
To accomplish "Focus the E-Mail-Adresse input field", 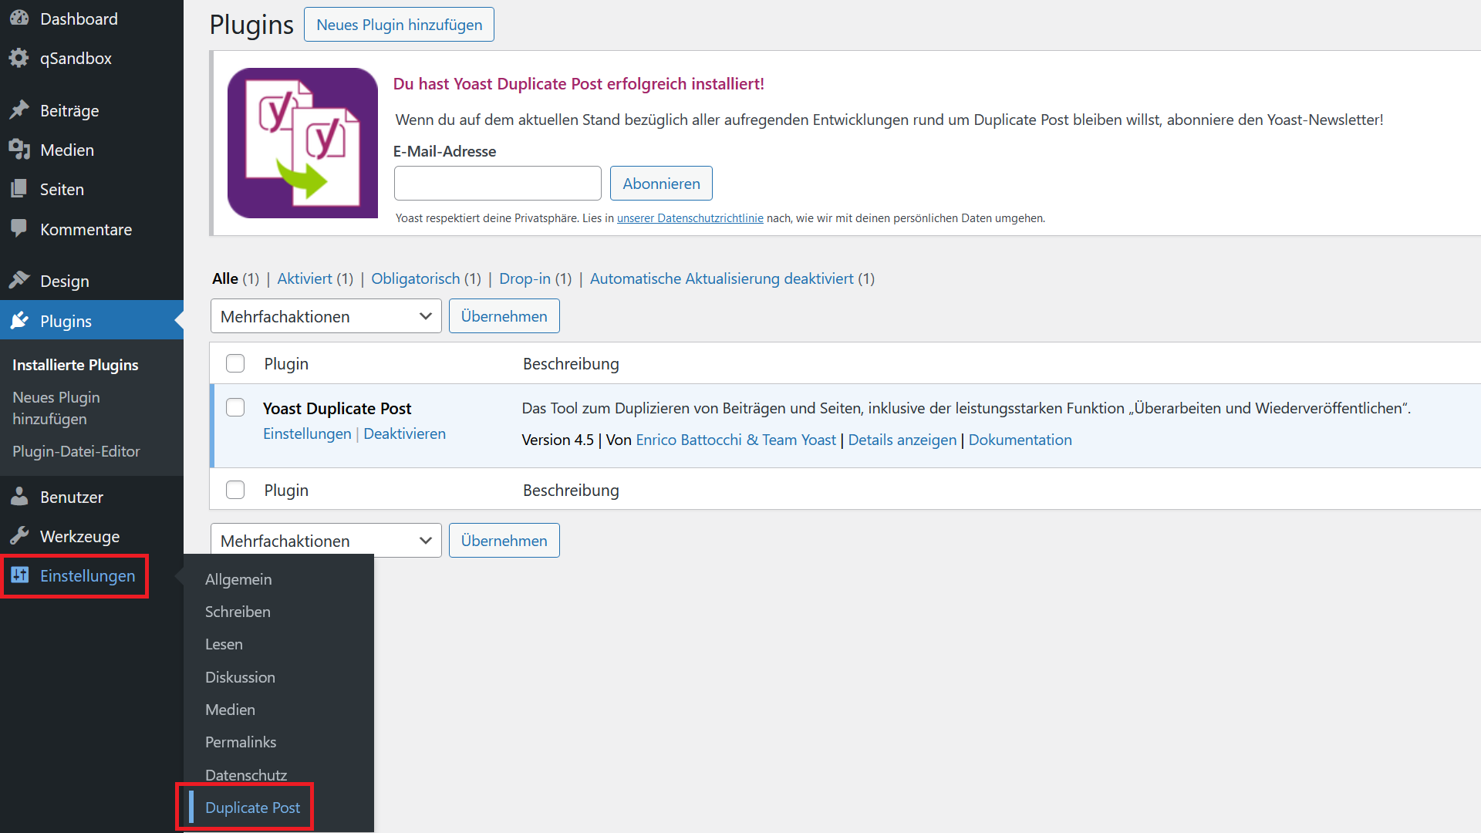I will [498, 184].
